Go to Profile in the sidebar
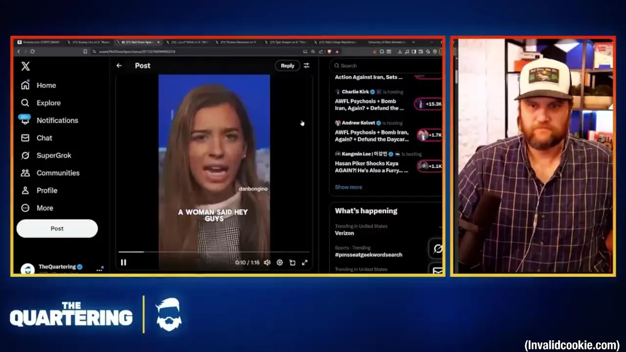626x352 pixels. coord(39,191)
